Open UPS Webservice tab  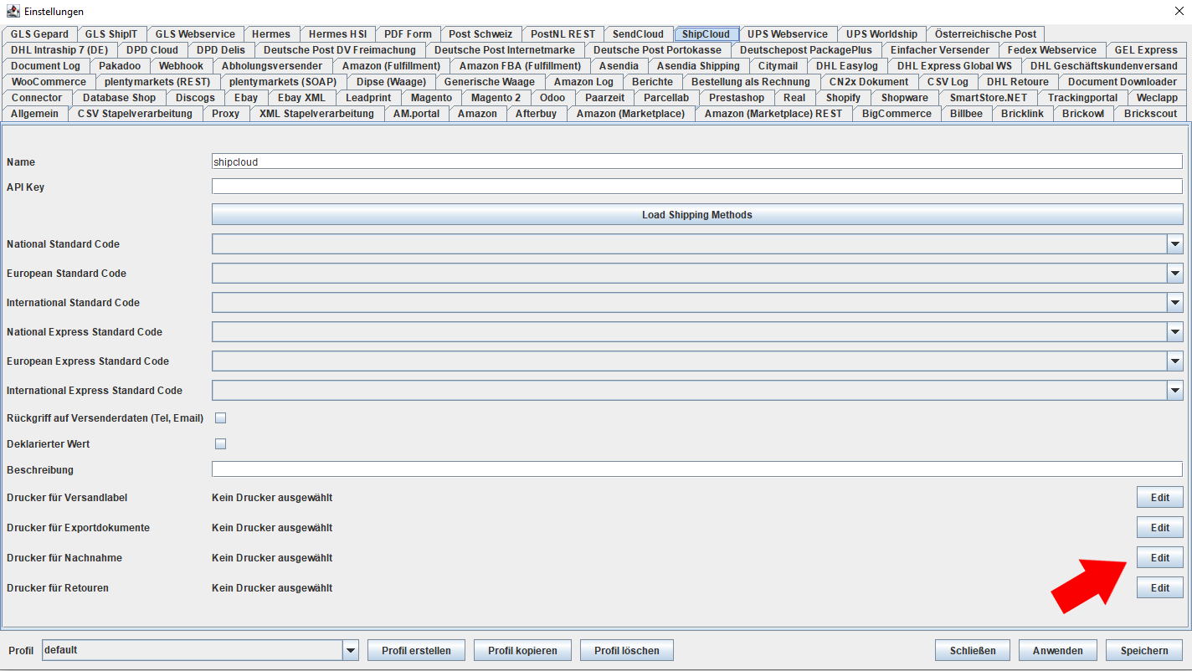click(x=788, y=34)
